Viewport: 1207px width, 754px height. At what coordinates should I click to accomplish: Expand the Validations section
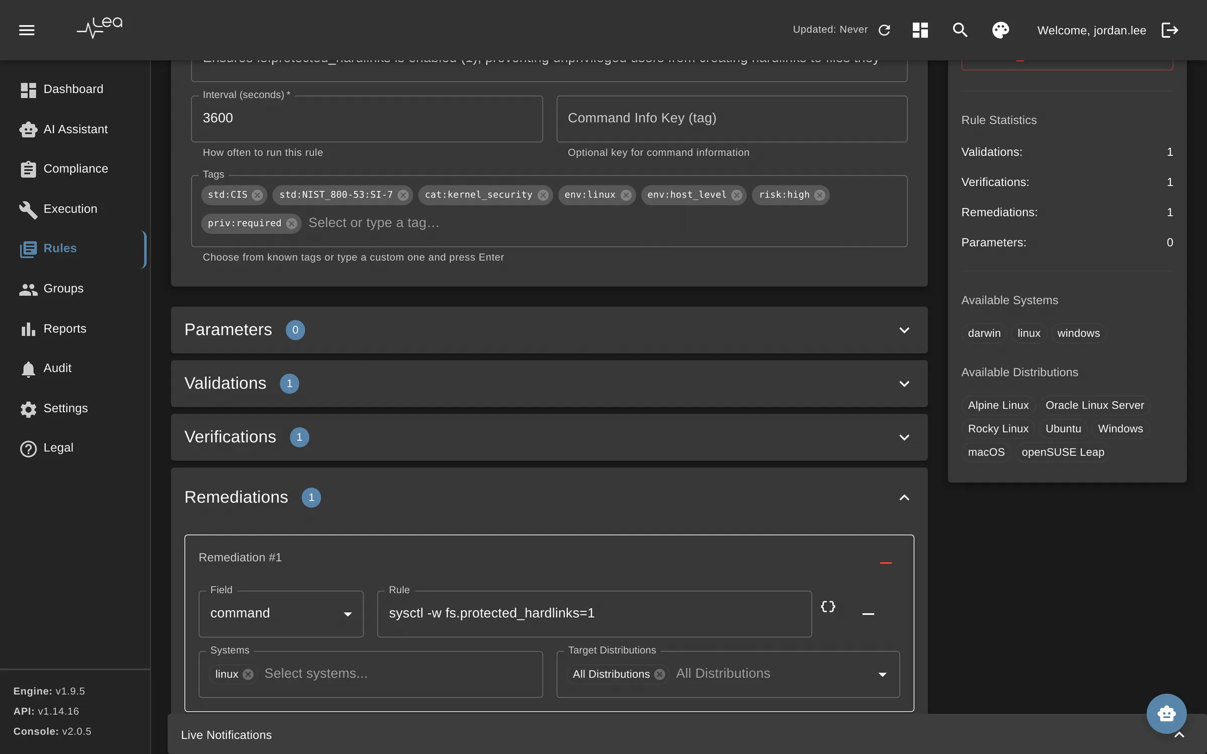pyautogui.click(x=549, y=384)
